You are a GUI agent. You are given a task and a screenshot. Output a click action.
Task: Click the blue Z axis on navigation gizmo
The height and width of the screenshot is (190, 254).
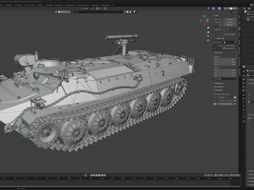click(x=204, y=16)
